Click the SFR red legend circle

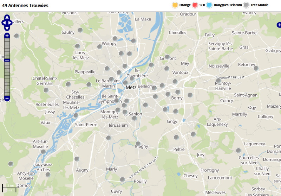tap(195, 5)
